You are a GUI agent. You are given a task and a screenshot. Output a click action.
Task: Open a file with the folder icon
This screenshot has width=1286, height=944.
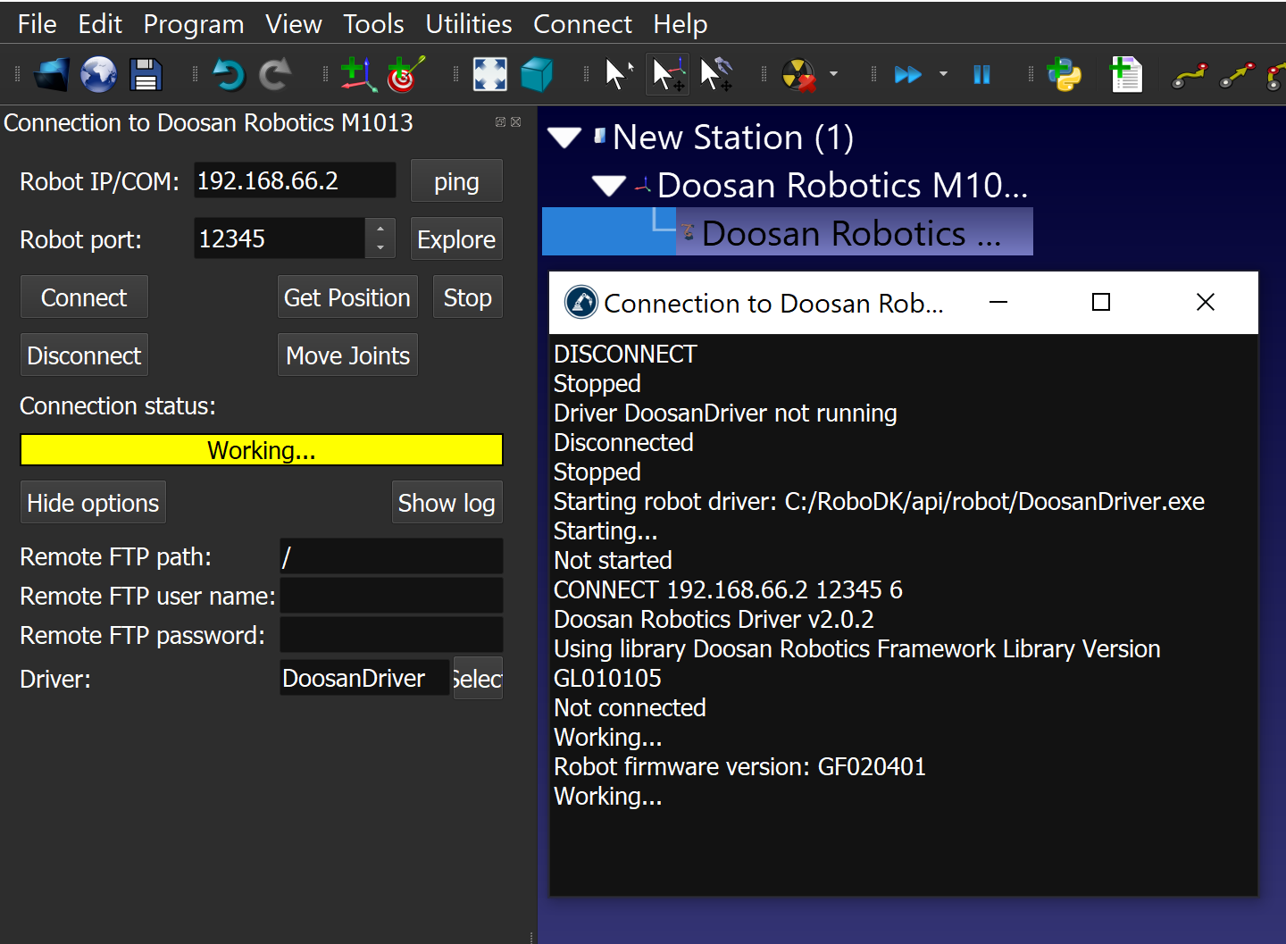[x=52, y=74]
